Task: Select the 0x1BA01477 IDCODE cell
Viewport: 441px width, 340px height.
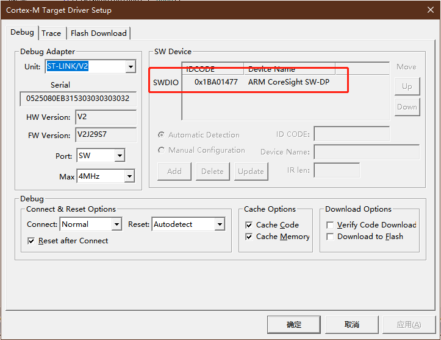Action: pos(216,82)
